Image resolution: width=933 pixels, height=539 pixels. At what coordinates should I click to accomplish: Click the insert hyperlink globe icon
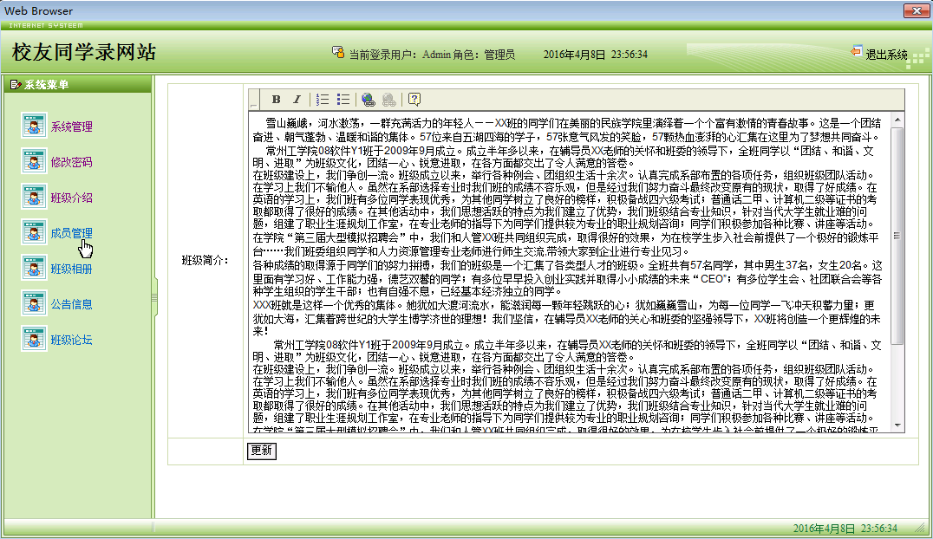click(369, 100)
